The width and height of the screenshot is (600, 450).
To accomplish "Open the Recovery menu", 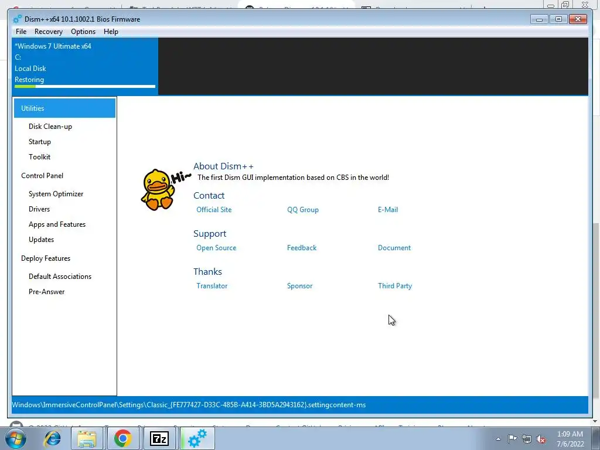I will (x=48, y=32).
